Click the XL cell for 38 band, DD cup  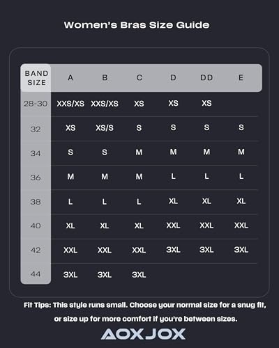pyautogui.click(x=206, y=201)
